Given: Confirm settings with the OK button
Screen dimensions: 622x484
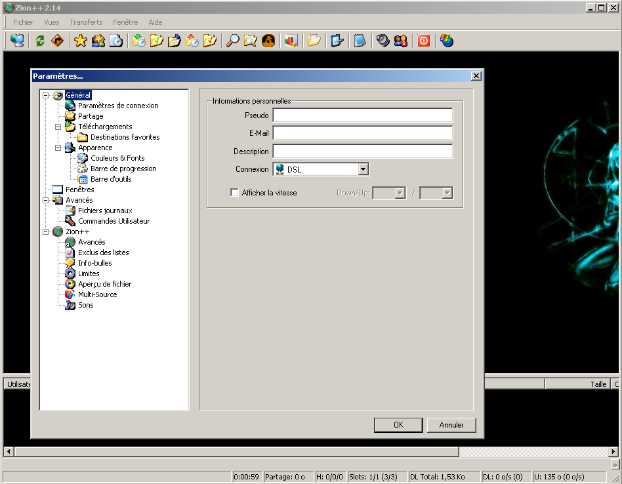Looking at the screenshot, I should [x=398, y=425].
